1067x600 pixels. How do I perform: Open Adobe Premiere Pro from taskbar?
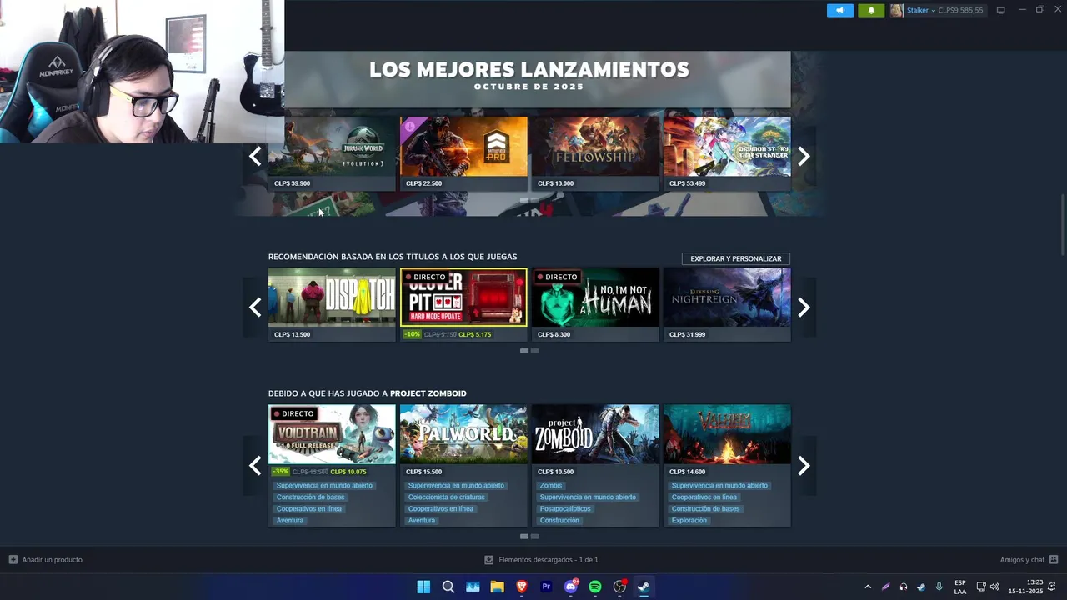546,587
